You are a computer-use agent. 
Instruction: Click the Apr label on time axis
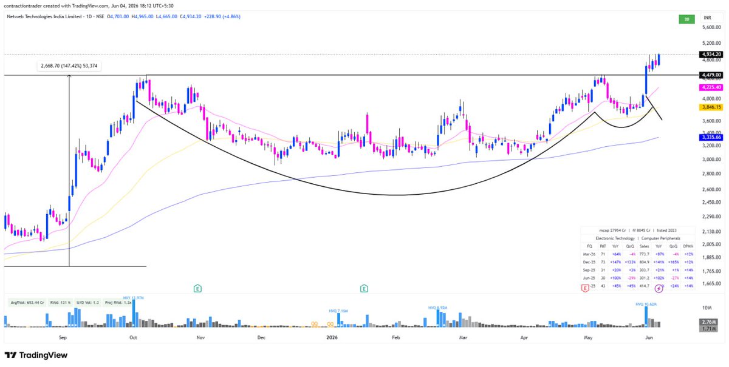coord(524,337)
